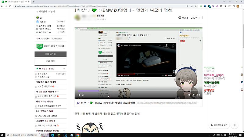244x137 pixels.
Task: Click the zoom magnifier in address bar
Action: coord(188,6)
